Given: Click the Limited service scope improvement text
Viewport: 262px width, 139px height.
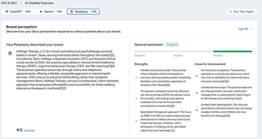Looking at the screenshot, I should (x=226, y=93).
